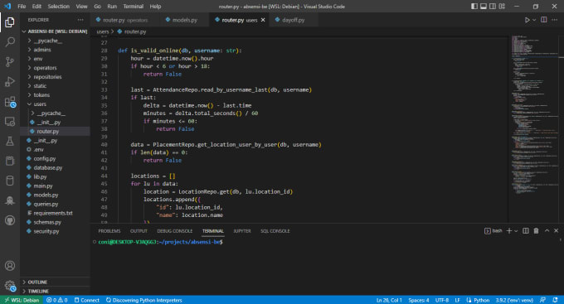Open editor More Actions ellipsis
The height and width of the screenshot is (304, 564).
click(x=554, y=20)
